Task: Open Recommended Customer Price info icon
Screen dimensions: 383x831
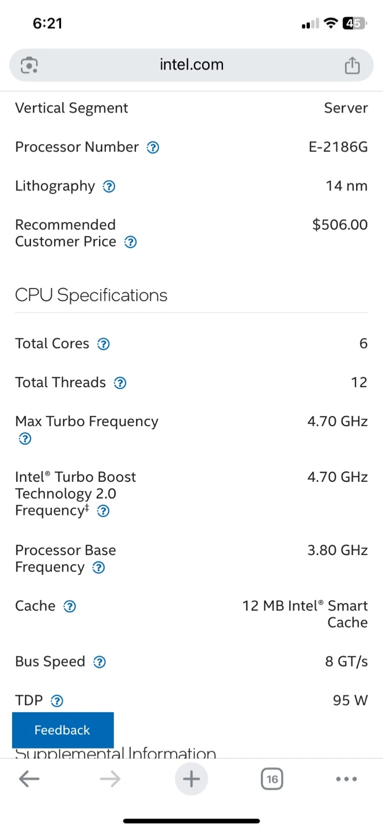Action: coord(131,242)
